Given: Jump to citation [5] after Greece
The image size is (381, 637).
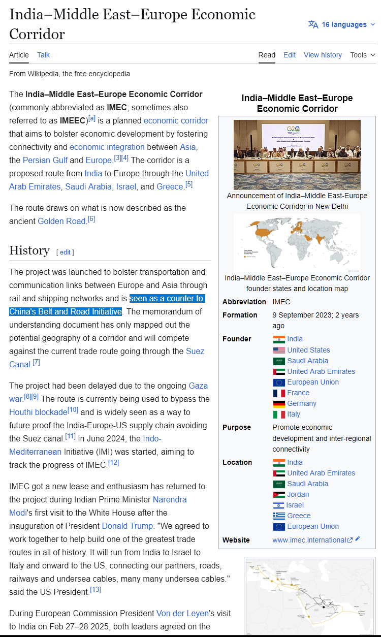Looking at the screenshot, I should click(x=189, y=184).
